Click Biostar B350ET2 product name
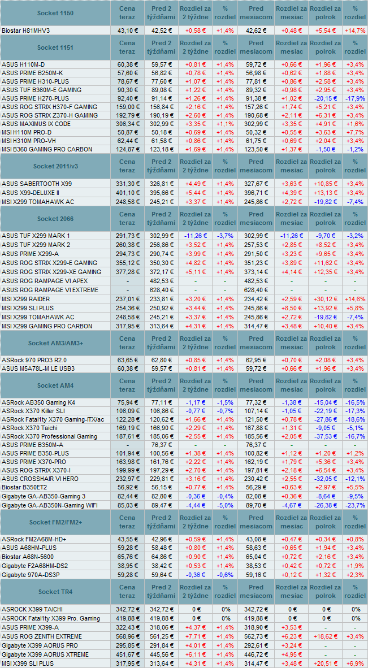368x668 pixels. (x=24, y=487)
